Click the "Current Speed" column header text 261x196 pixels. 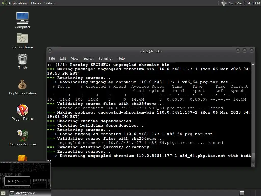239,89
